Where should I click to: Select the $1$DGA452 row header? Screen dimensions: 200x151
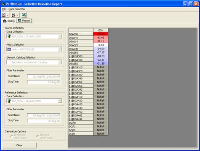point(81,112)
